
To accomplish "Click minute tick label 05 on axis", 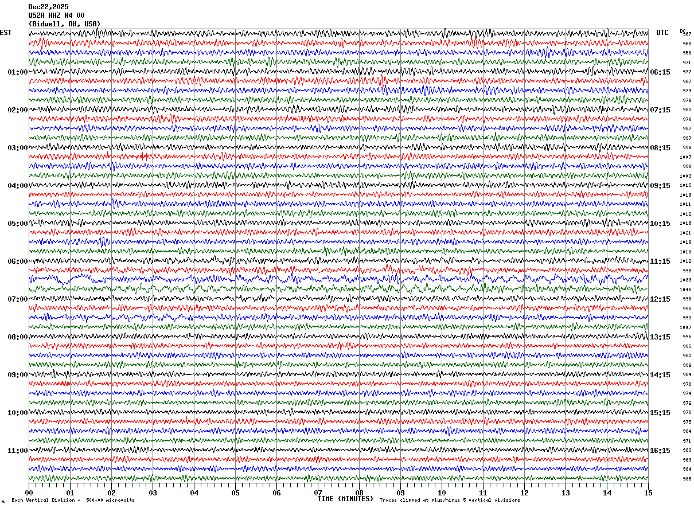I will pyautogui.click(x=235, y=493).
